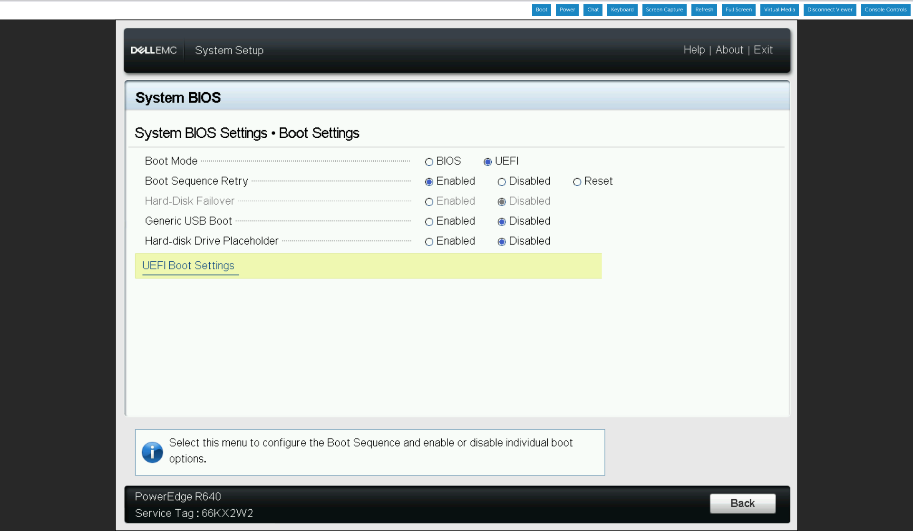Image resolution: width=913 pixels, height=531 pixels.
Task: Select BIOS boot mode radio
Action: tap(429, 162)
